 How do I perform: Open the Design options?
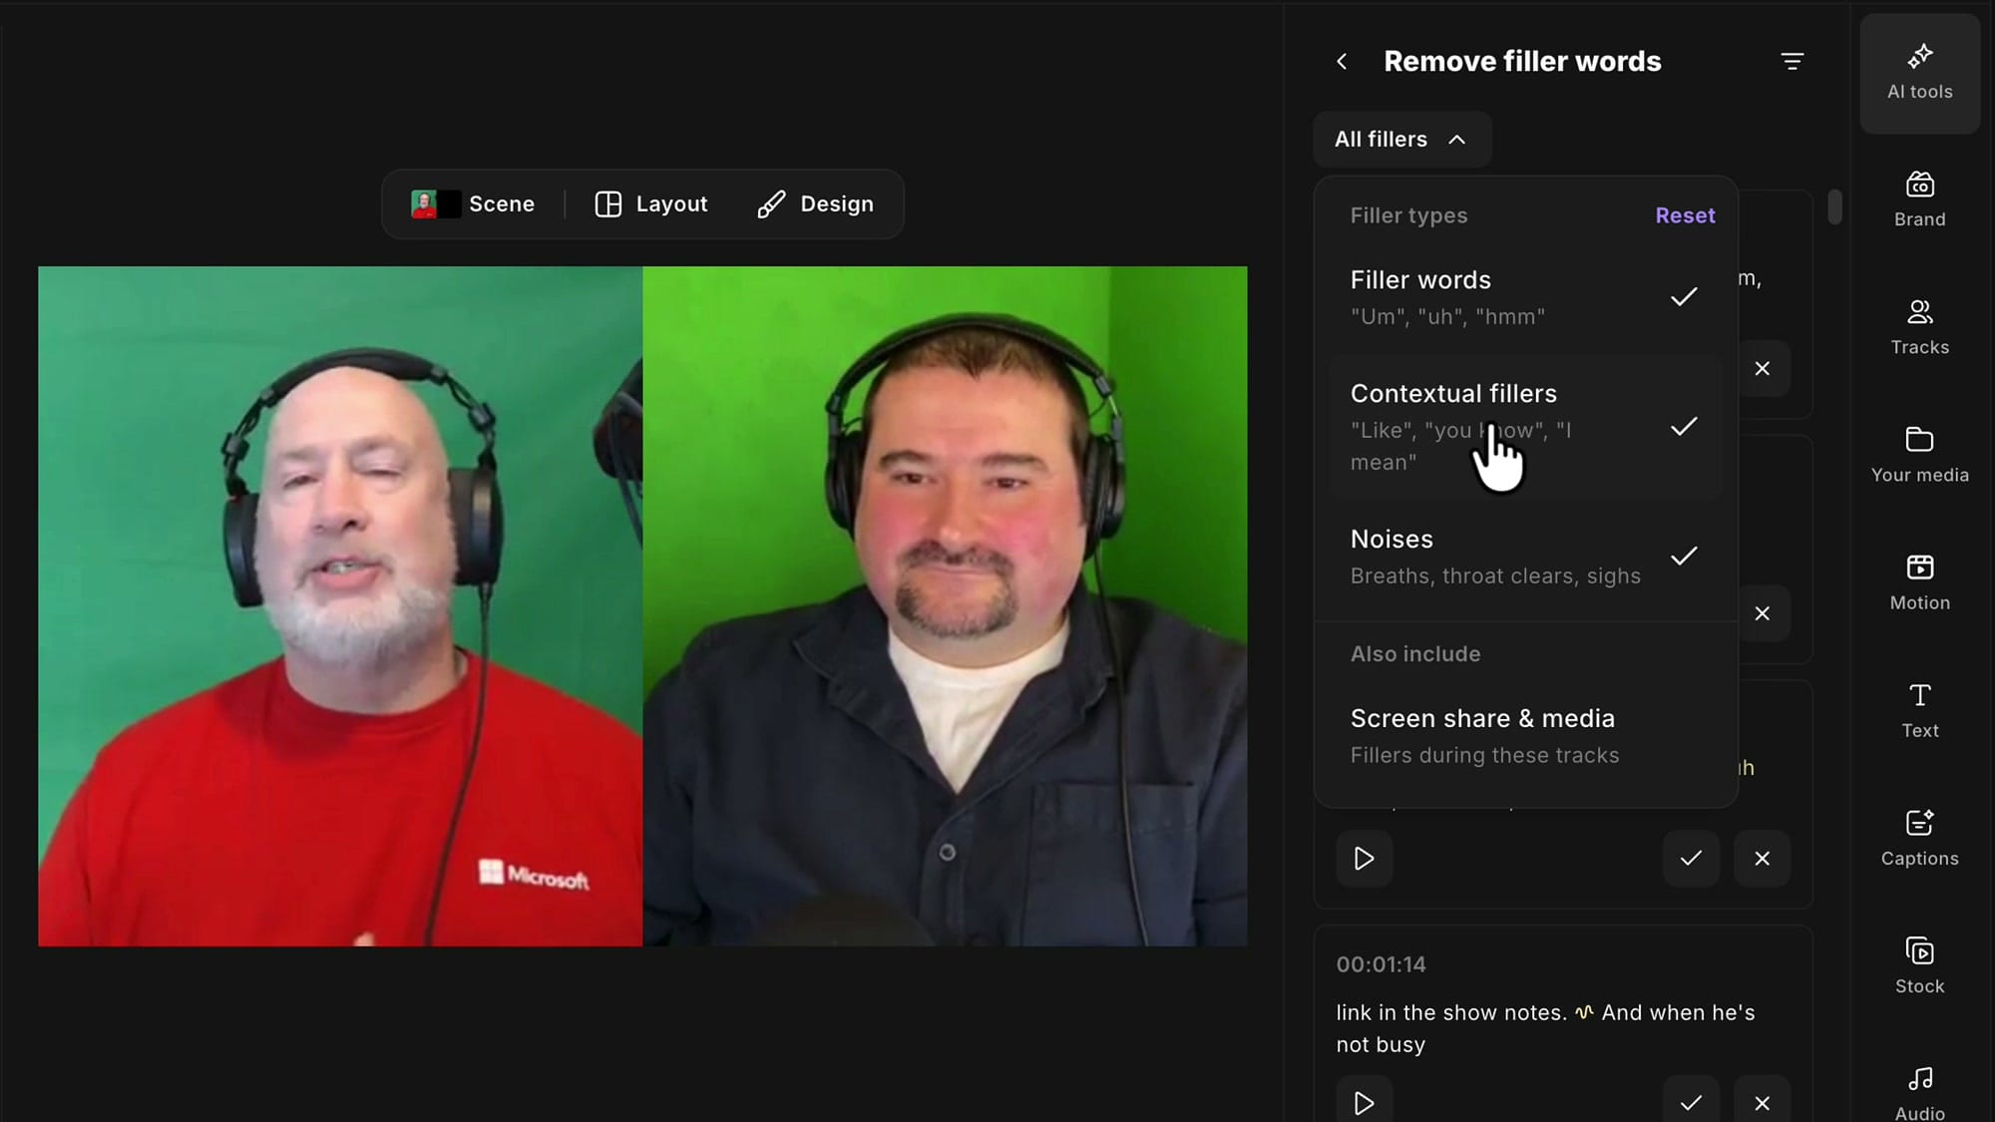[x=815, y=204]
